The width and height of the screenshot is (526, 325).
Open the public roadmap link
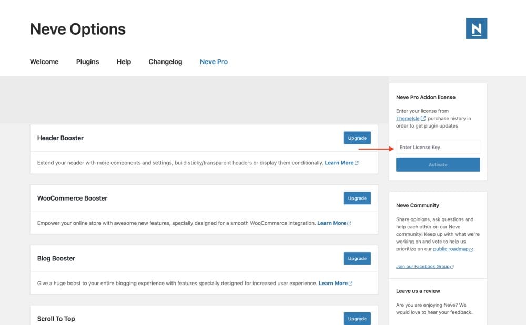pos(451,249)
